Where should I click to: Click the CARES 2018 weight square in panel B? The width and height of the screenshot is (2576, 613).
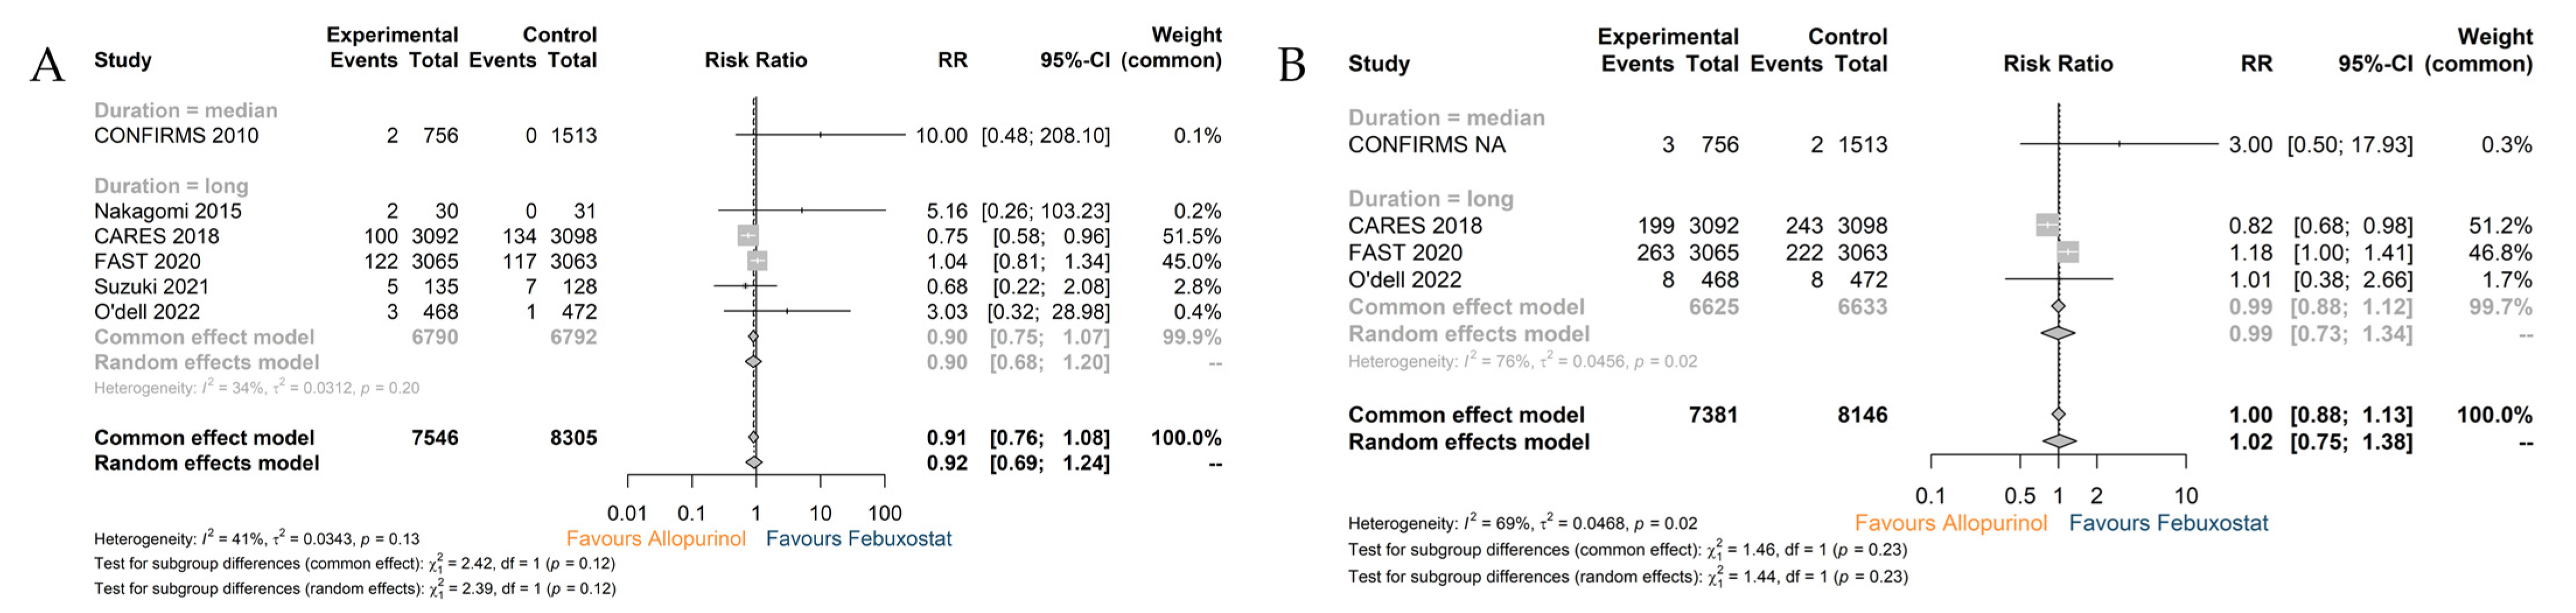click(x=2047, y=225)
